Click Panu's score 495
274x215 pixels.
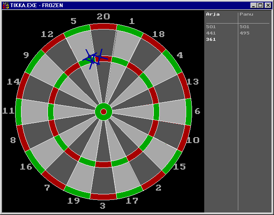pos(245,33)
